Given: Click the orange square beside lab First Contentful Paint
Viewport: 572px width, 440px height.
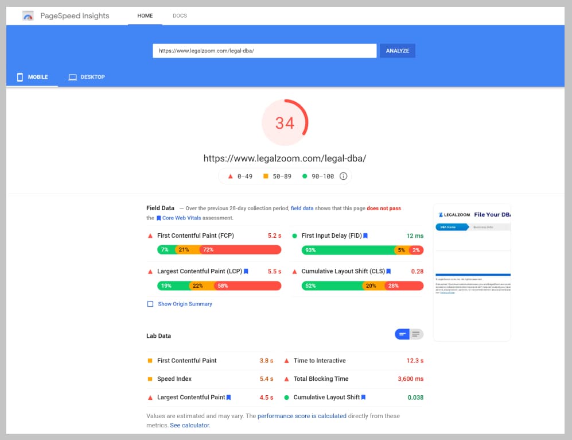Looking at the screenshot, I should pos(150,361).
